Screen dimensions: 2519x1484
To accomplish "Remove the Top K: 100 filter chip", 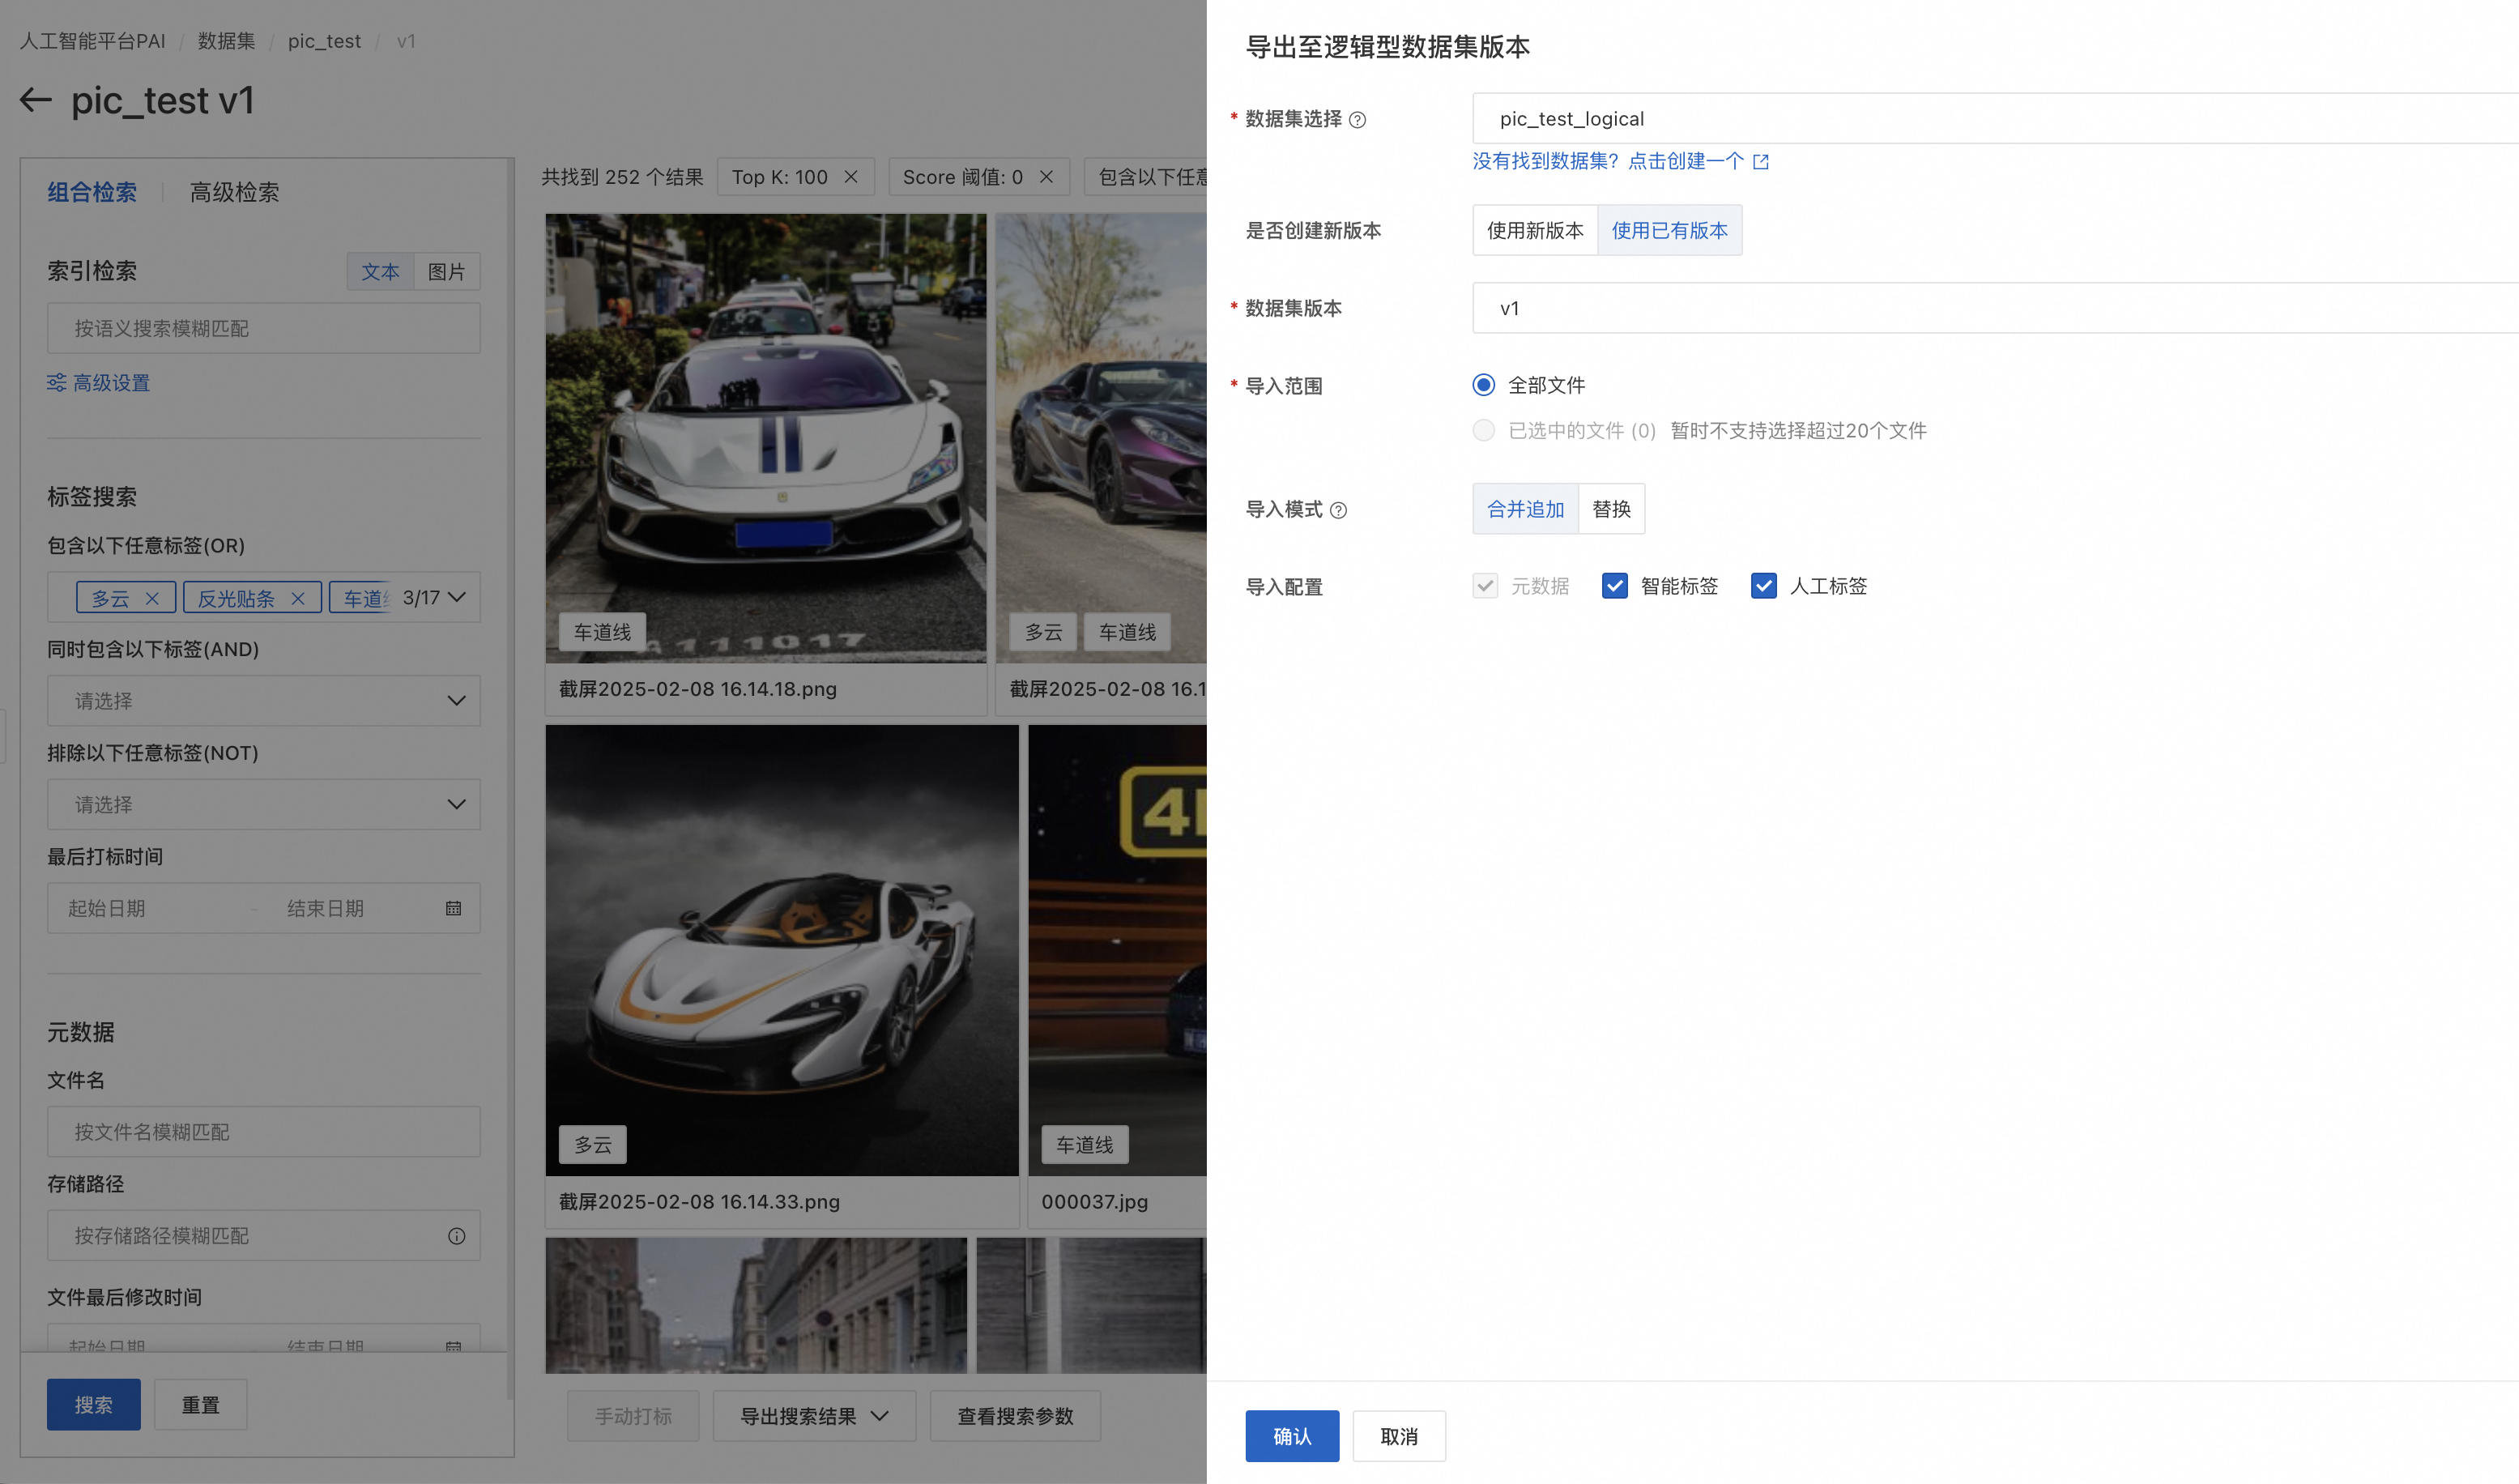I will [x=850, y=177].
